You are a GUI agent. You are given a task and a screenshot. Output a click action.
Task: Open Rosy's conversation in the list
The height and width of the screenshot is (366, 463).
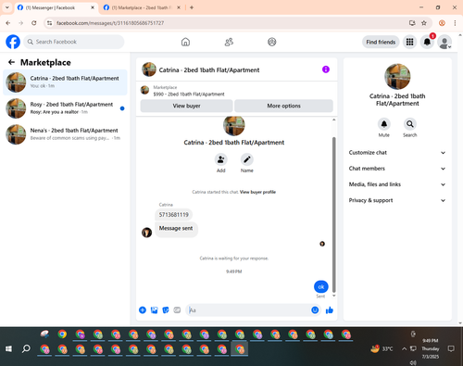[65, 108]
